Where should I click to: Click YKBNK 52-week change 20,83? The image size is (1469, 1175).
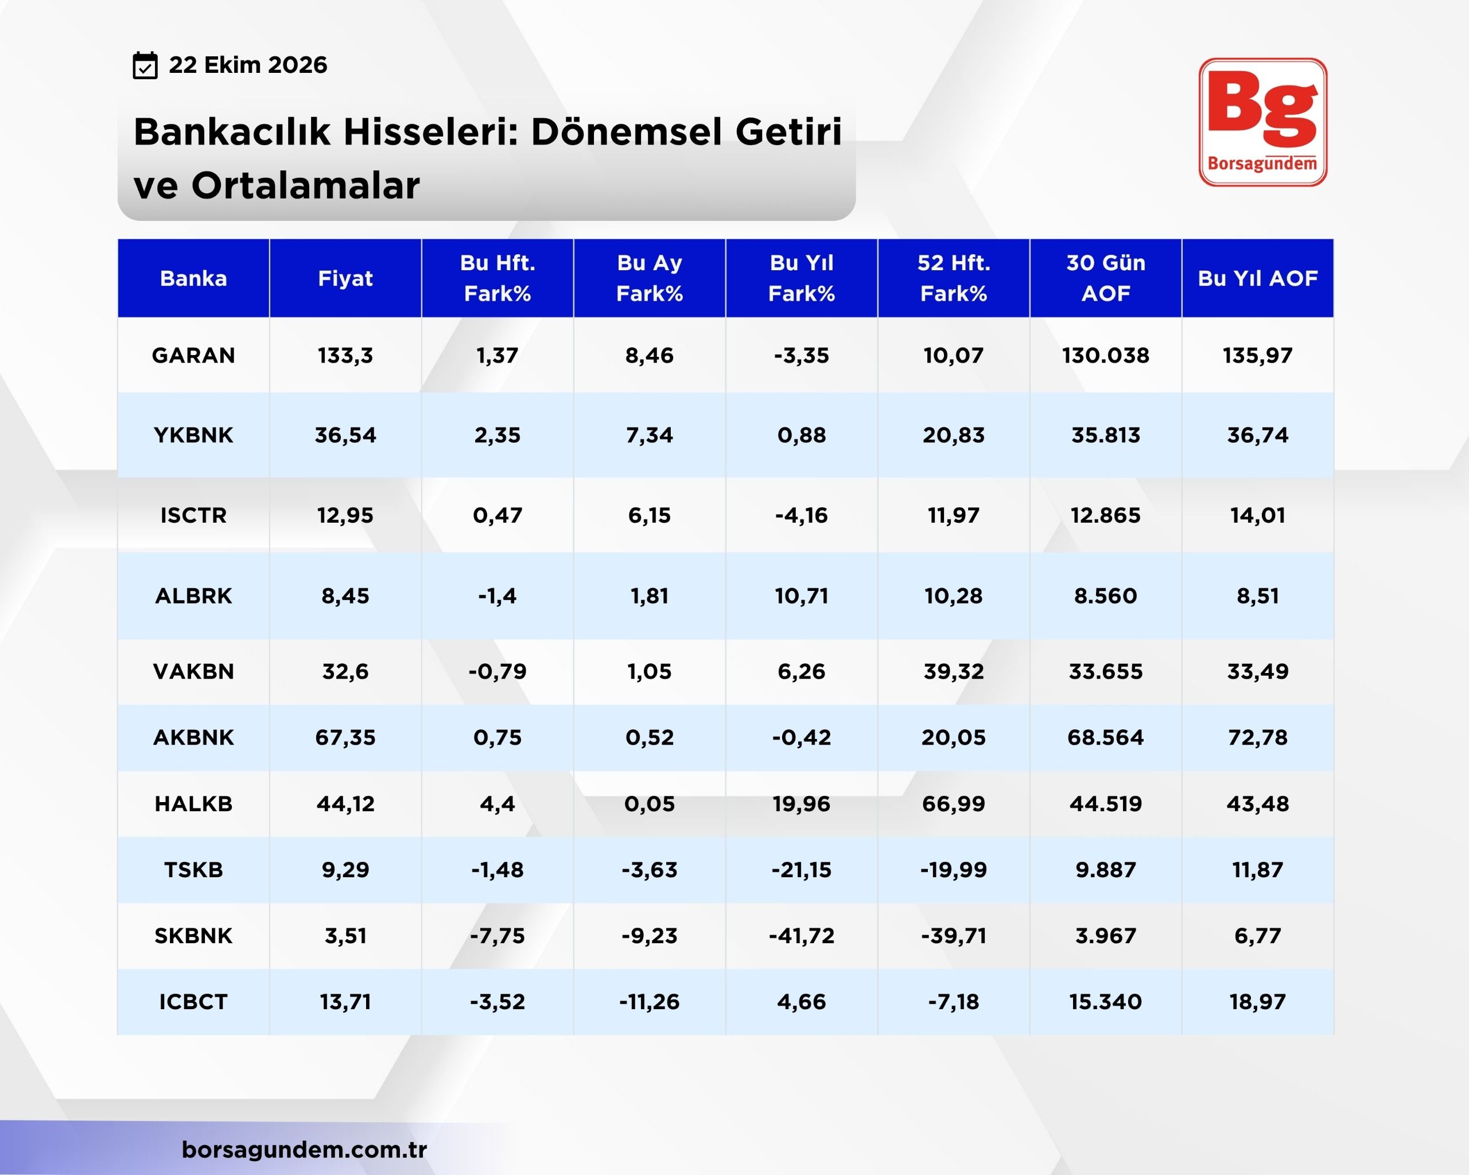click(x=953, y=435)
